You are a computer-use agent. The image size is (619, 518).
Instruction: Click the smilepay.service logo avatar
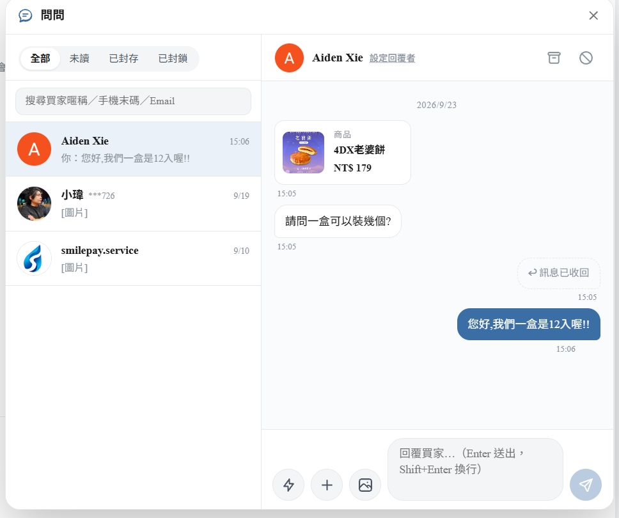pos(35,258)
